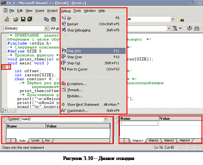The height and width of the screenshot is (165, 203).
Task: Choose Run to Cursor menu entry
Action: click(93, 69)
